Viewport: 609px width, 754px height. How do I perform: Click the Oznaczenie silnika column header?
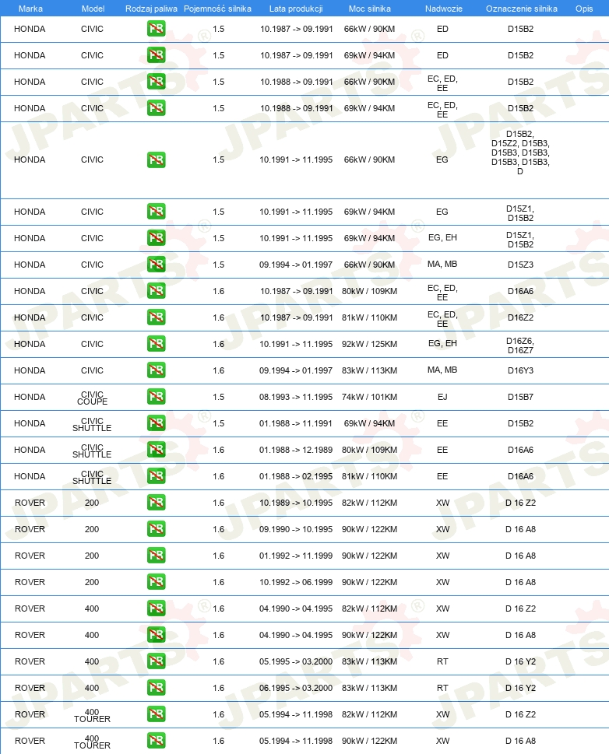pos(521,9)
